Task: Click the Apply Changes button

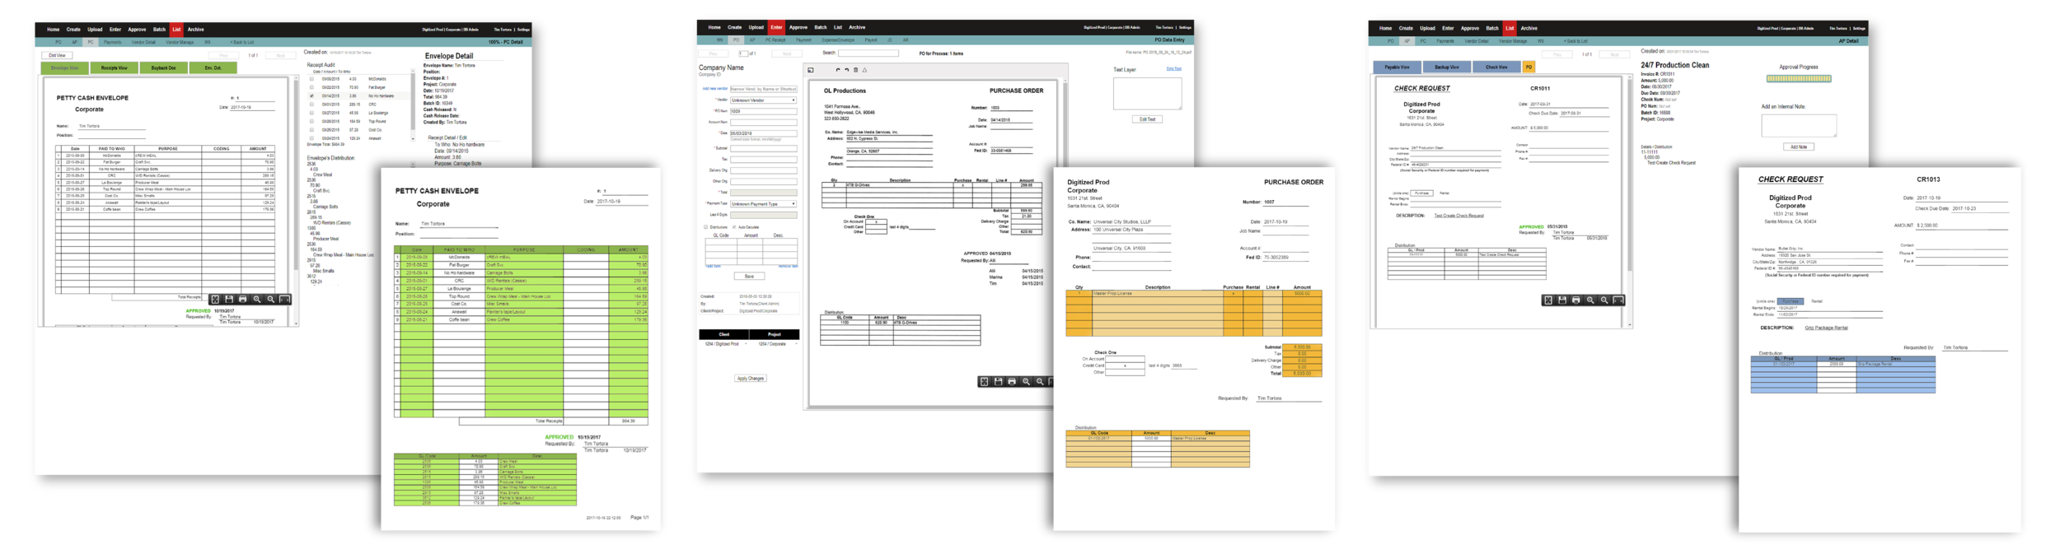Action: [x=750, y=379]
